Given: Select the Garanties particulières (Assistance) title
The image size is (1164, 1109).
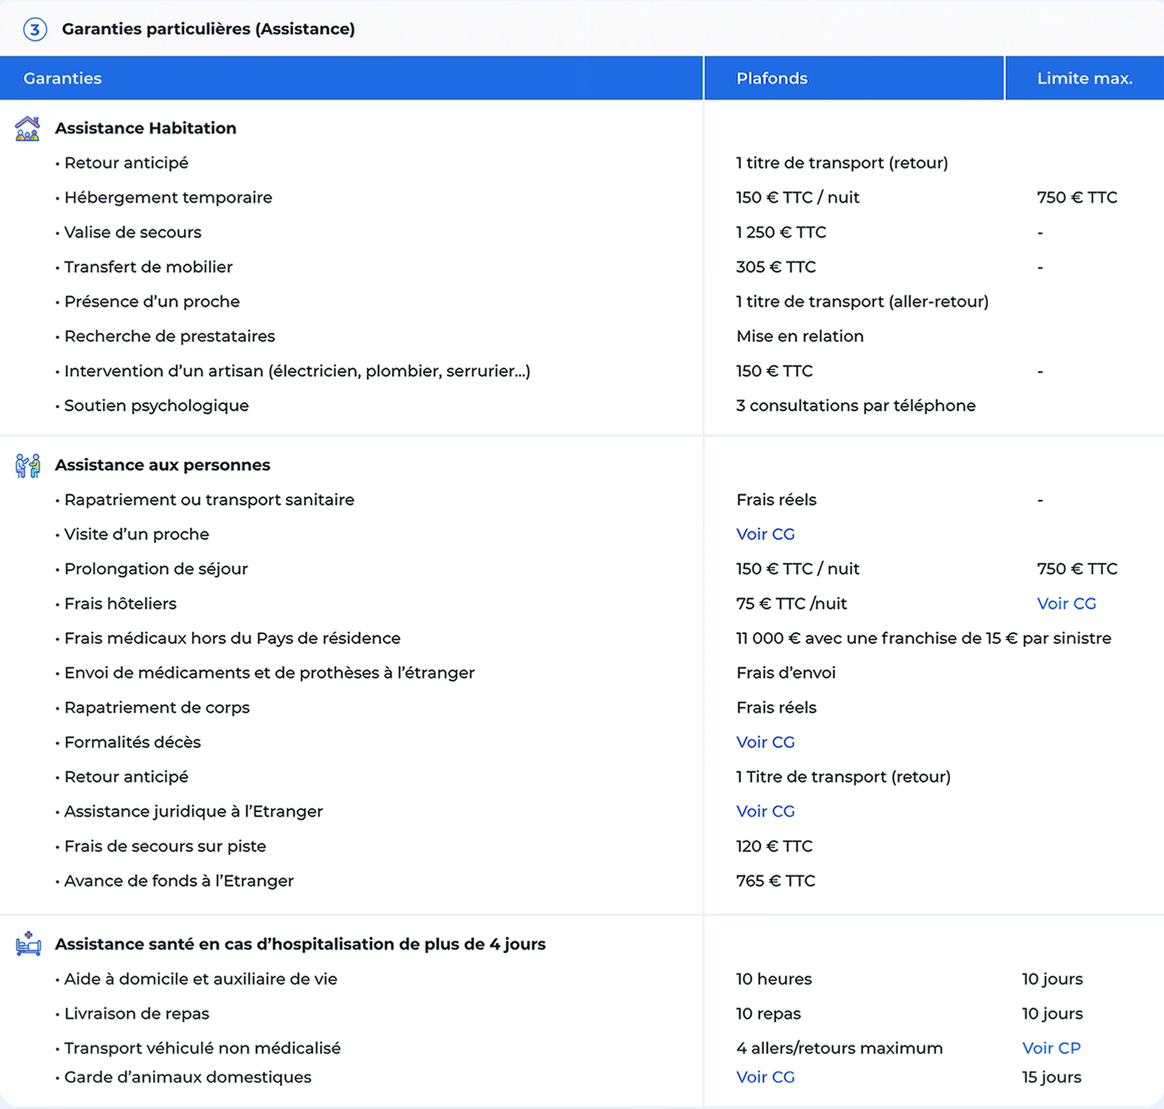Looking at the screenshot, I should (209, 29).
